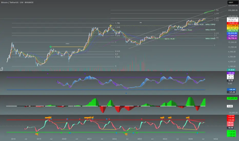Click the -20,000.00 histogram scale label

pos(233,113)
